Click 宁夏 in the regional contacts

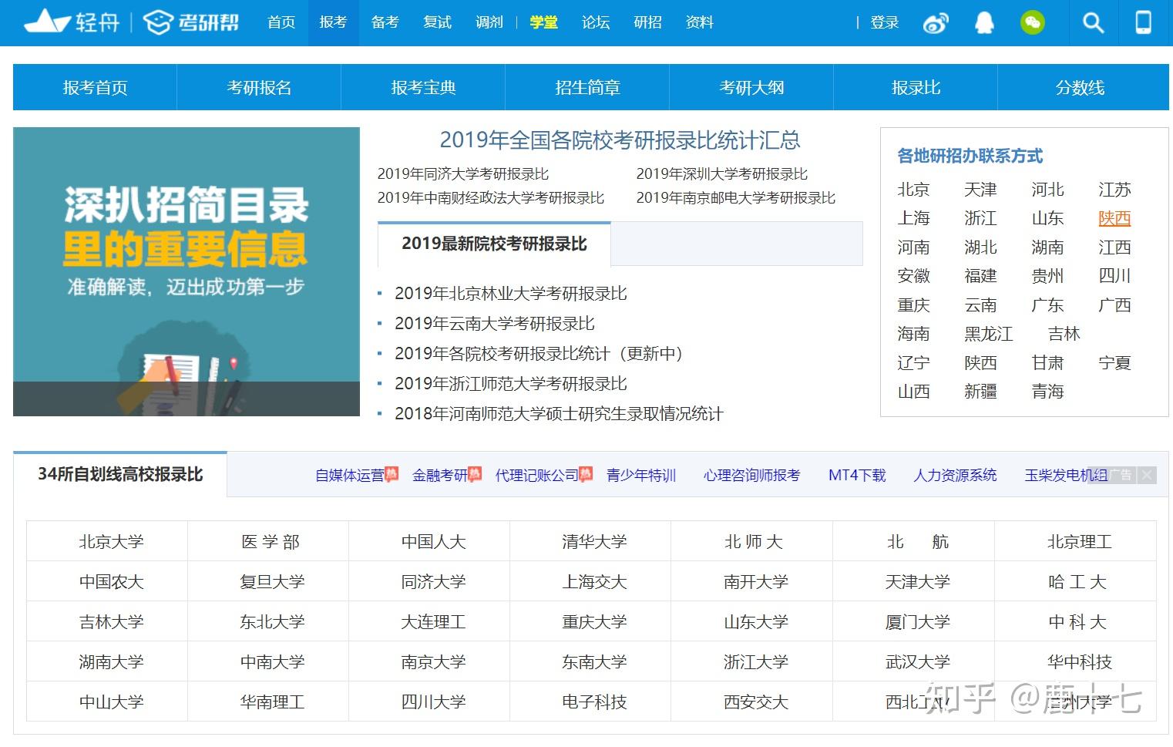point(1114,363)
